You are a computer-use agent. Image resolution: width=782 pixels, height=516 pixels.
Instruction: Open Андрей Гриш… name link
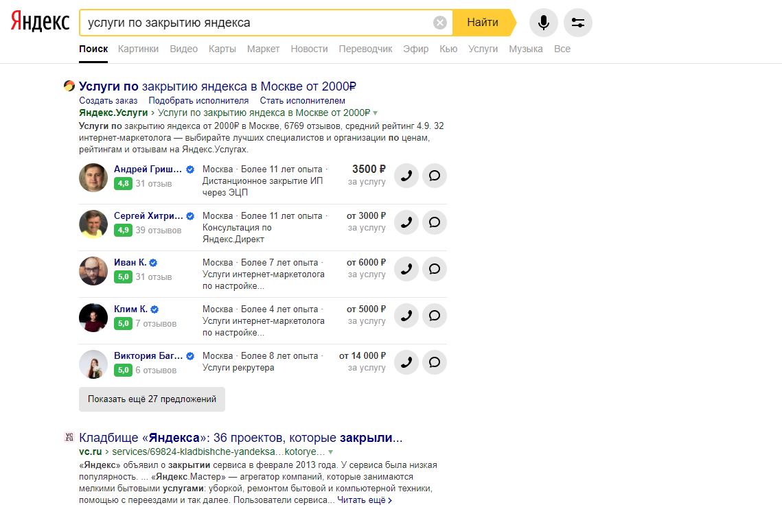tap(148, 169)
